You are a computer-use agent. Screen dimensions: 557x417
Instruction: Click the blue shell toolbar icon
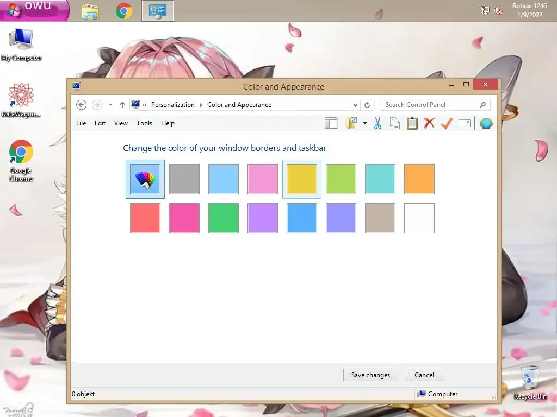pos(486,123)
